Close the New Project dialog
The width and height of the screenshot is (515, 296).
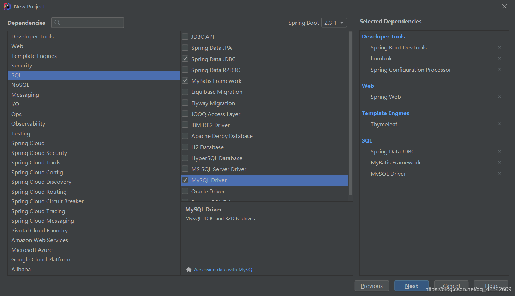tap(504, 6)
